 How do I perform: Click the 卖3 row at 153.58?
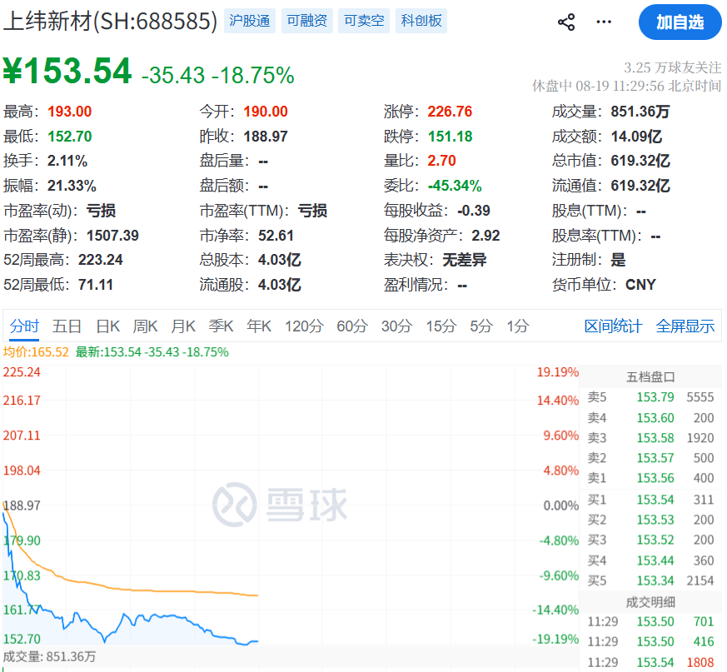[x=650, y=438]
